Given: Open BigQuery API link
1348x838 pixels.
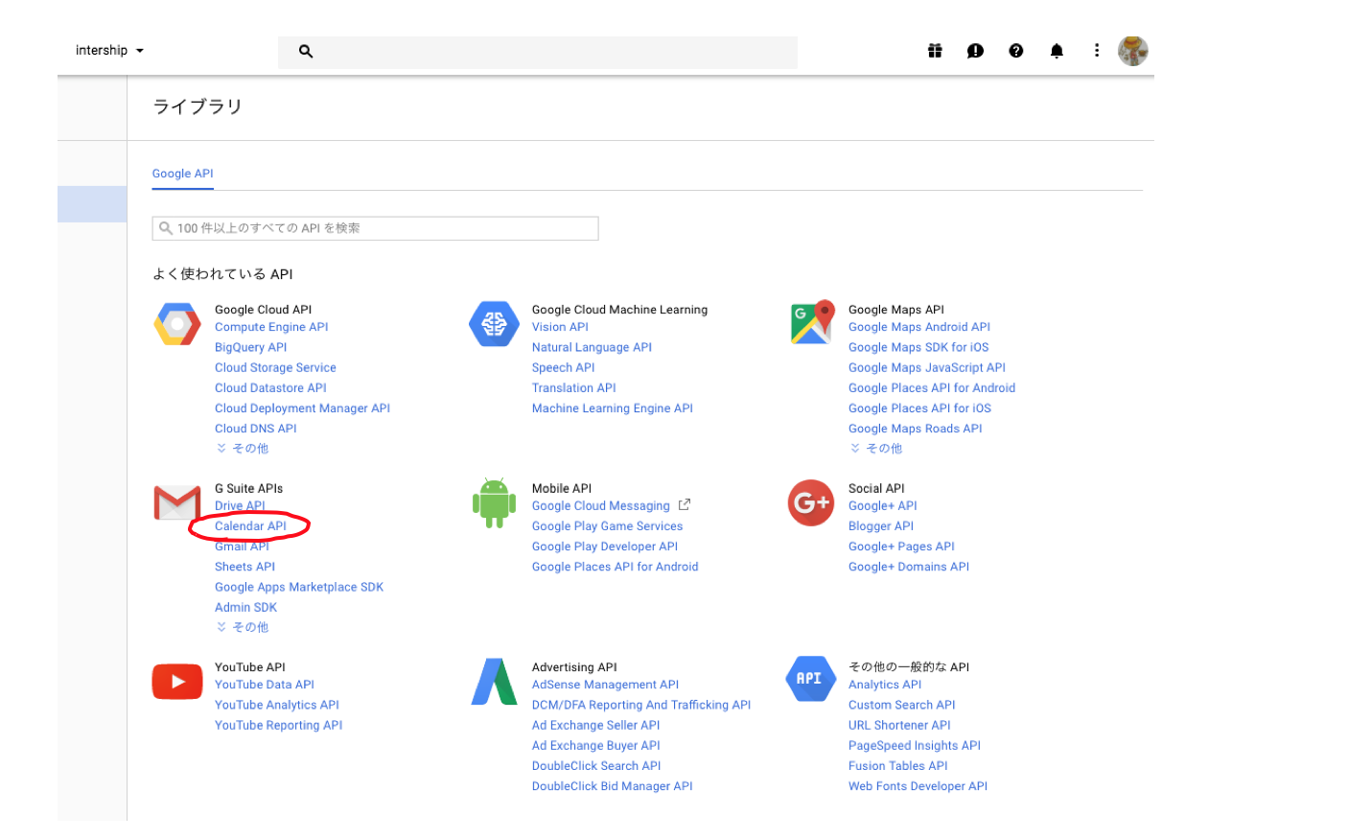Looking at the screenshot, I should pyautogui.click(x=251, y=347).
